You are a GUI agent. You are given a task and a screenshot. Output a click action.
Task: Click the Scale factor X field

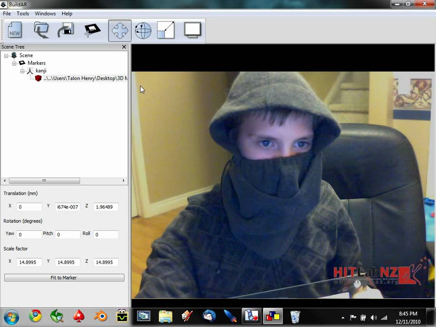point(29,262)
